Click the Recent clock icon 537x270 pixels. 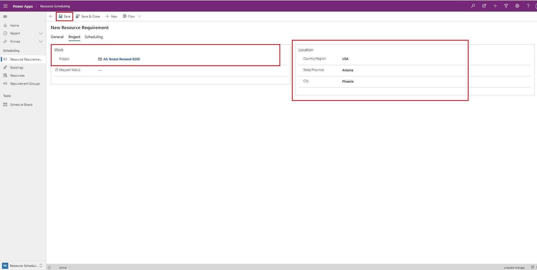pyautogui.click(x=5, y=33)
